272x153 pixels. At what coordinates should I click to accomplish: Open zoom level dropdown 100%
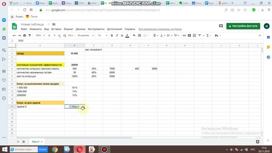[40, 36]
